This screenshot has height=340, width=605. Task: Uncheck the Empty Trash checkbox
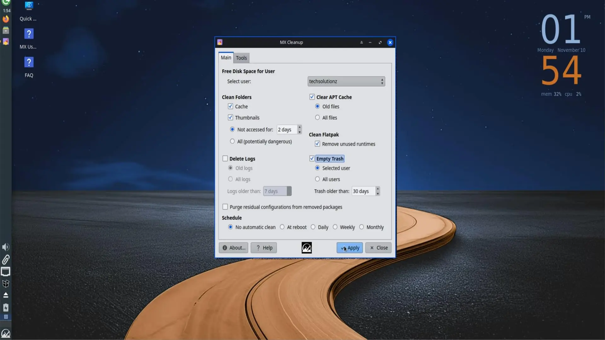[x=312, y=158]
